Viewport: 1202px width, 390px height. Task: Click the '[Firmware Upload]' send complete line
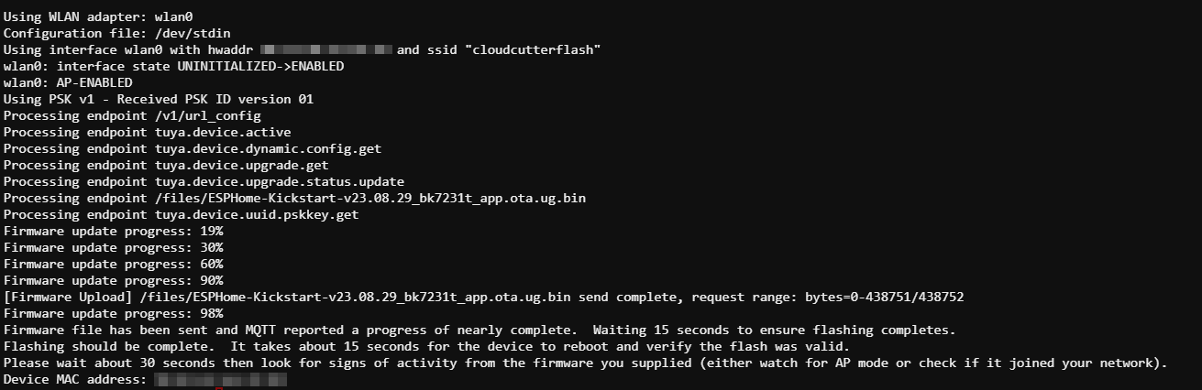coord(483,297)
